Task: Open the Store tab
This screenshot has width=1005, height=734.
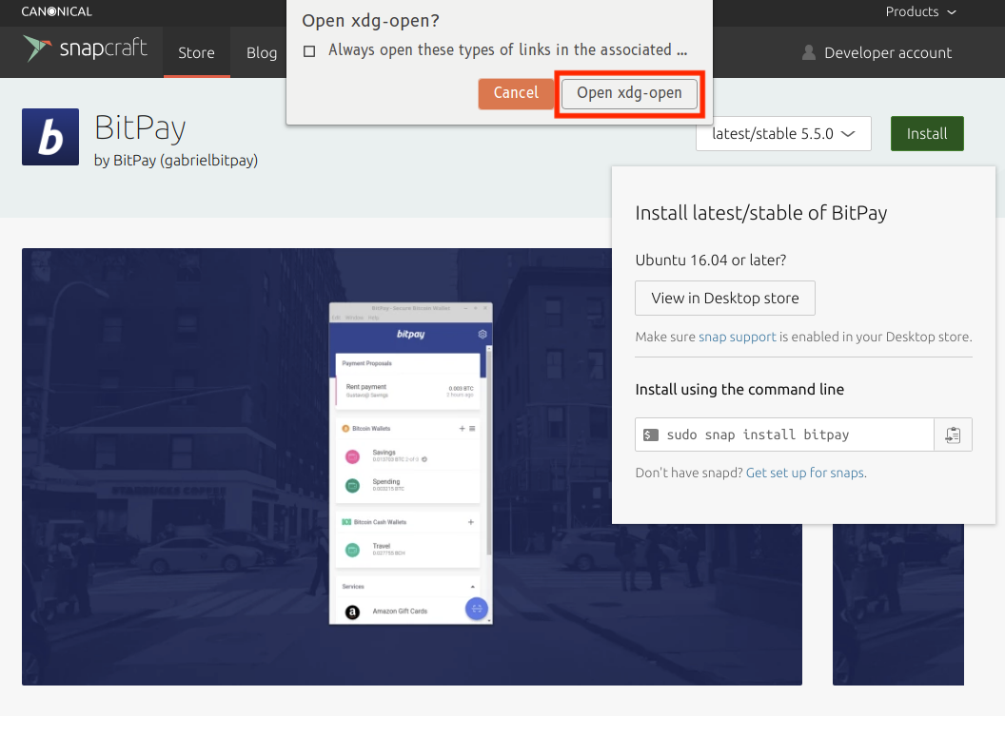Action: [x=196, y=52]
